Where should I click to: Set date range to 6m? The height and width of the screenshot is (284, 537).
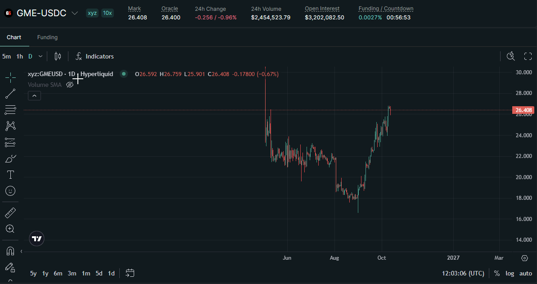pyautogui.click(x=58, y=273)
